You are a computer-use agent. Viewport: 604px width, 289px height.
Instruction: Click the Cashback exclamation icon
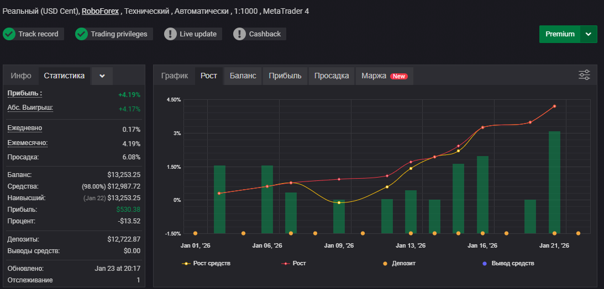pyautogui.click(x=240, y=34)
